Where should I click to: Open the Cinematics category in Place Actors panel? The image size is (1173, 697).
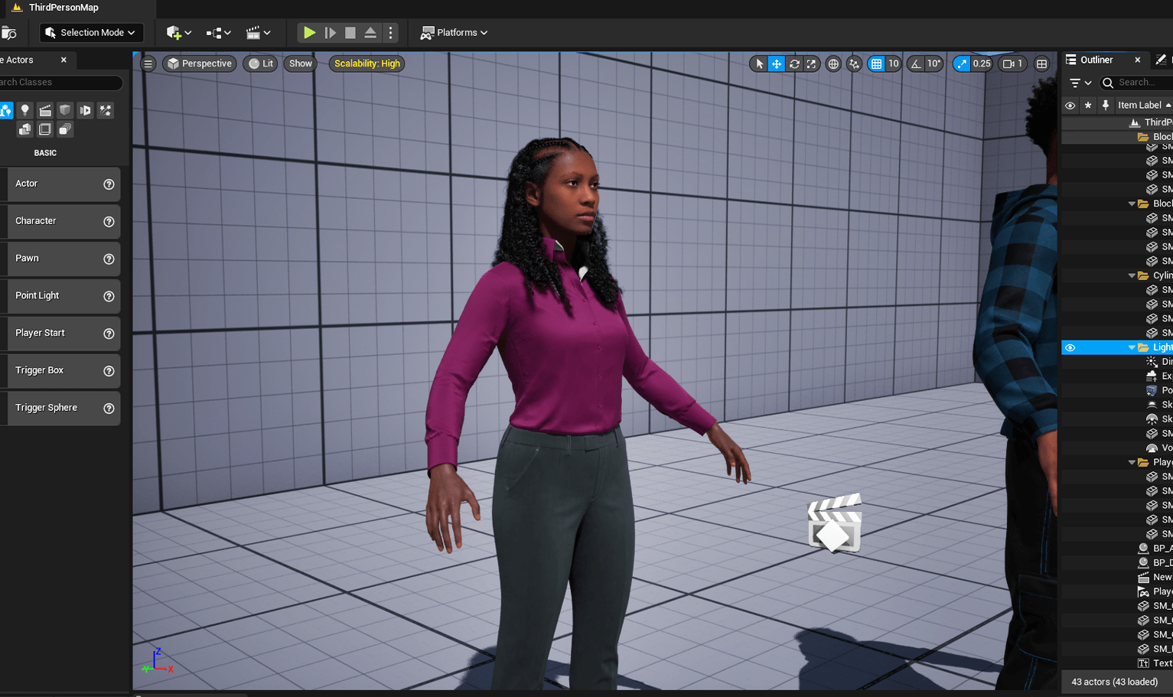pos(45,110)
